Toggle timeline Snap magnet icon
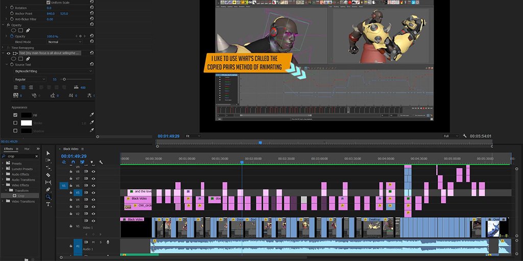 73,162
